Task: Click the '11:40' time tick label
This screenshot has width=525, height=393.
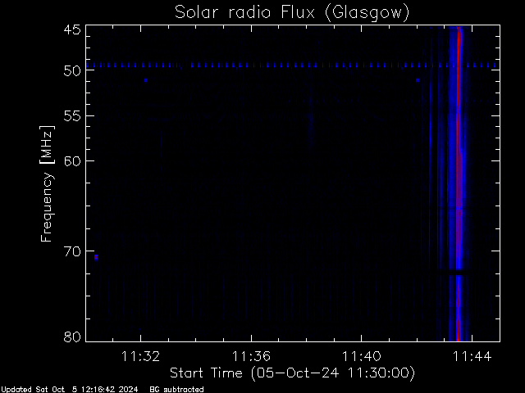Action: click(x=362, y=356)
